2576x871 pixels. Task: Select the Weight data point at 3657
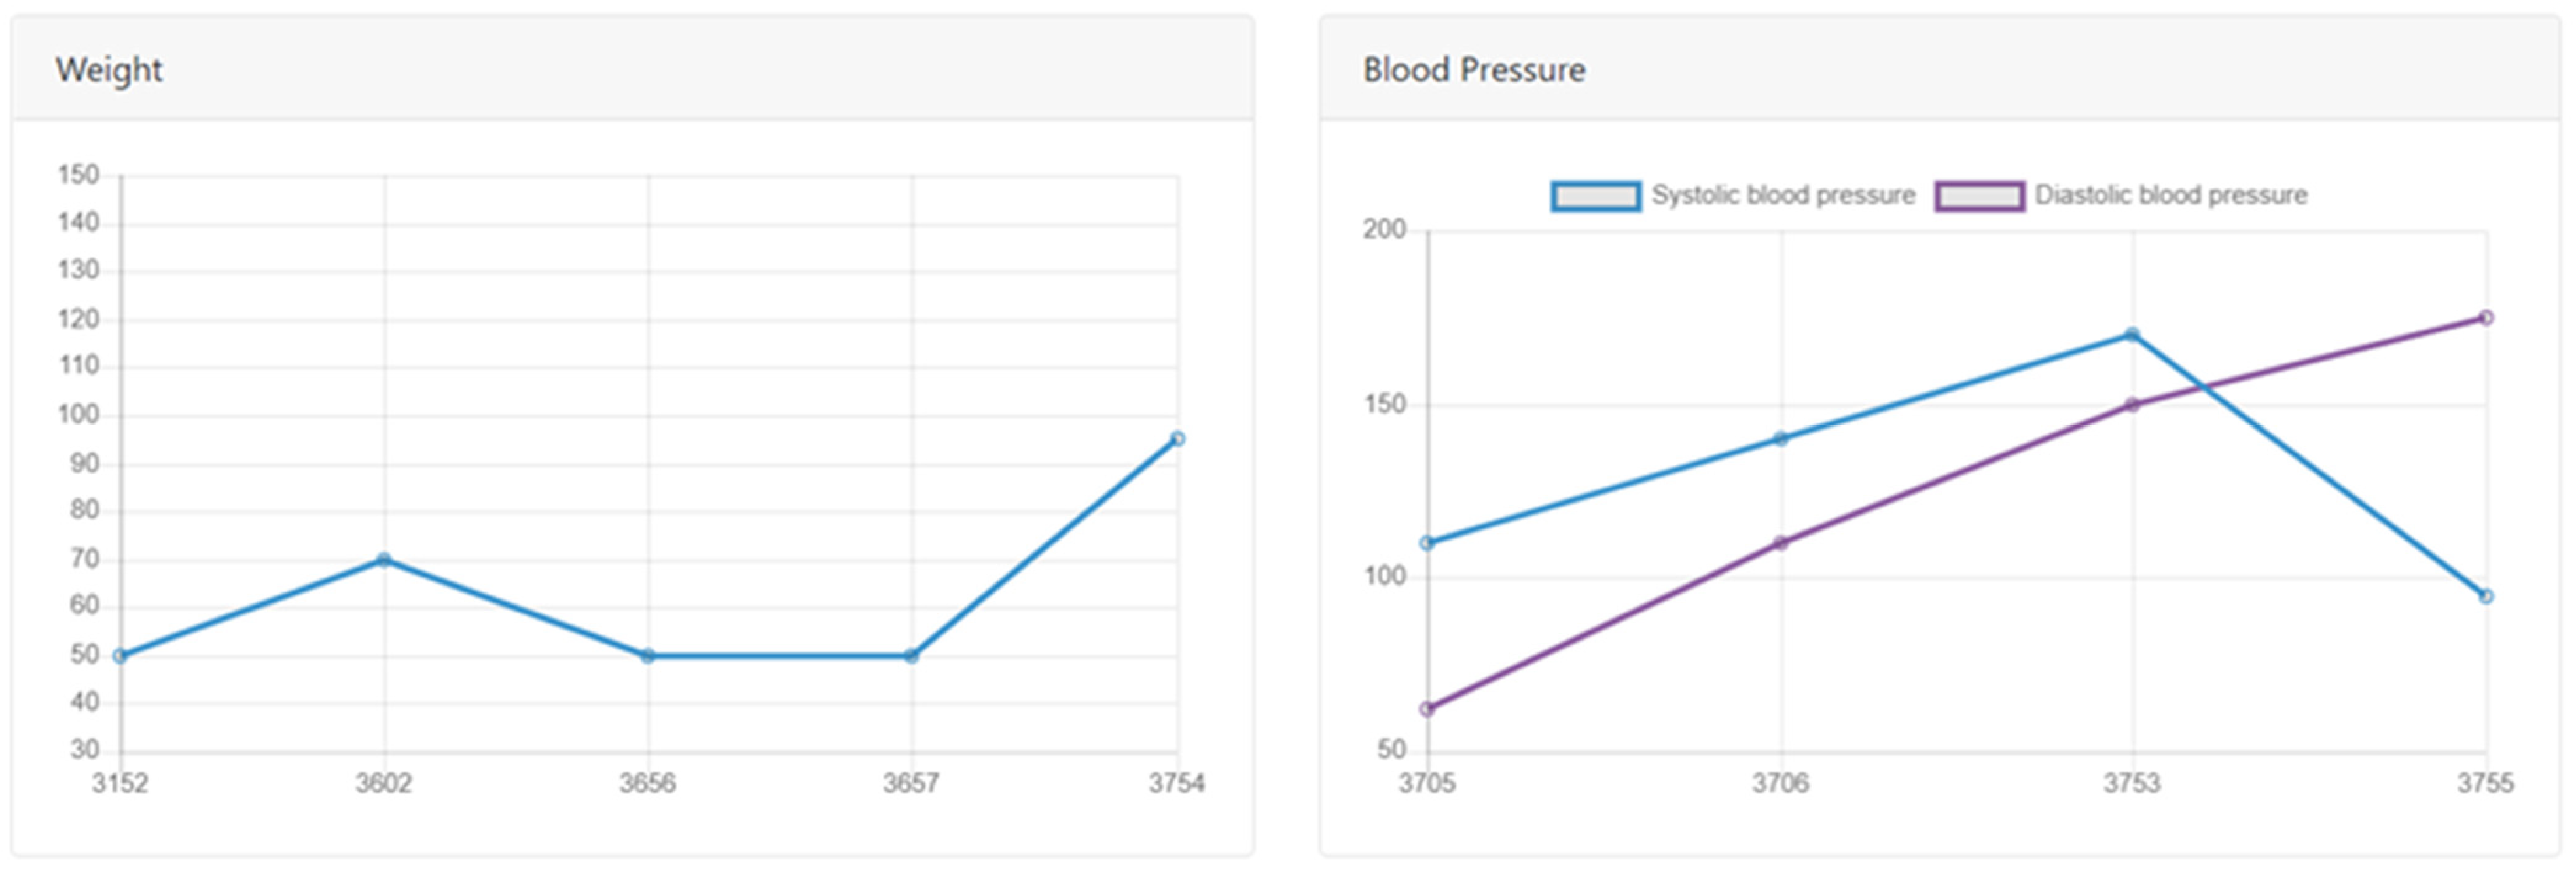click(x=911, y=656)
